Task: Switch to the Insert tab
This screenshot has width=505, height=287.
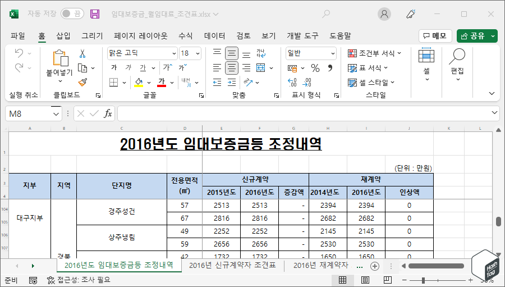Action: pos(63,36)
